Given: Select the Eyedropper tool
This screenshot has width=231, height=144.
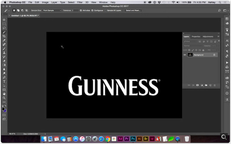Looking at the screenshot, I should (x=4, y=40).
